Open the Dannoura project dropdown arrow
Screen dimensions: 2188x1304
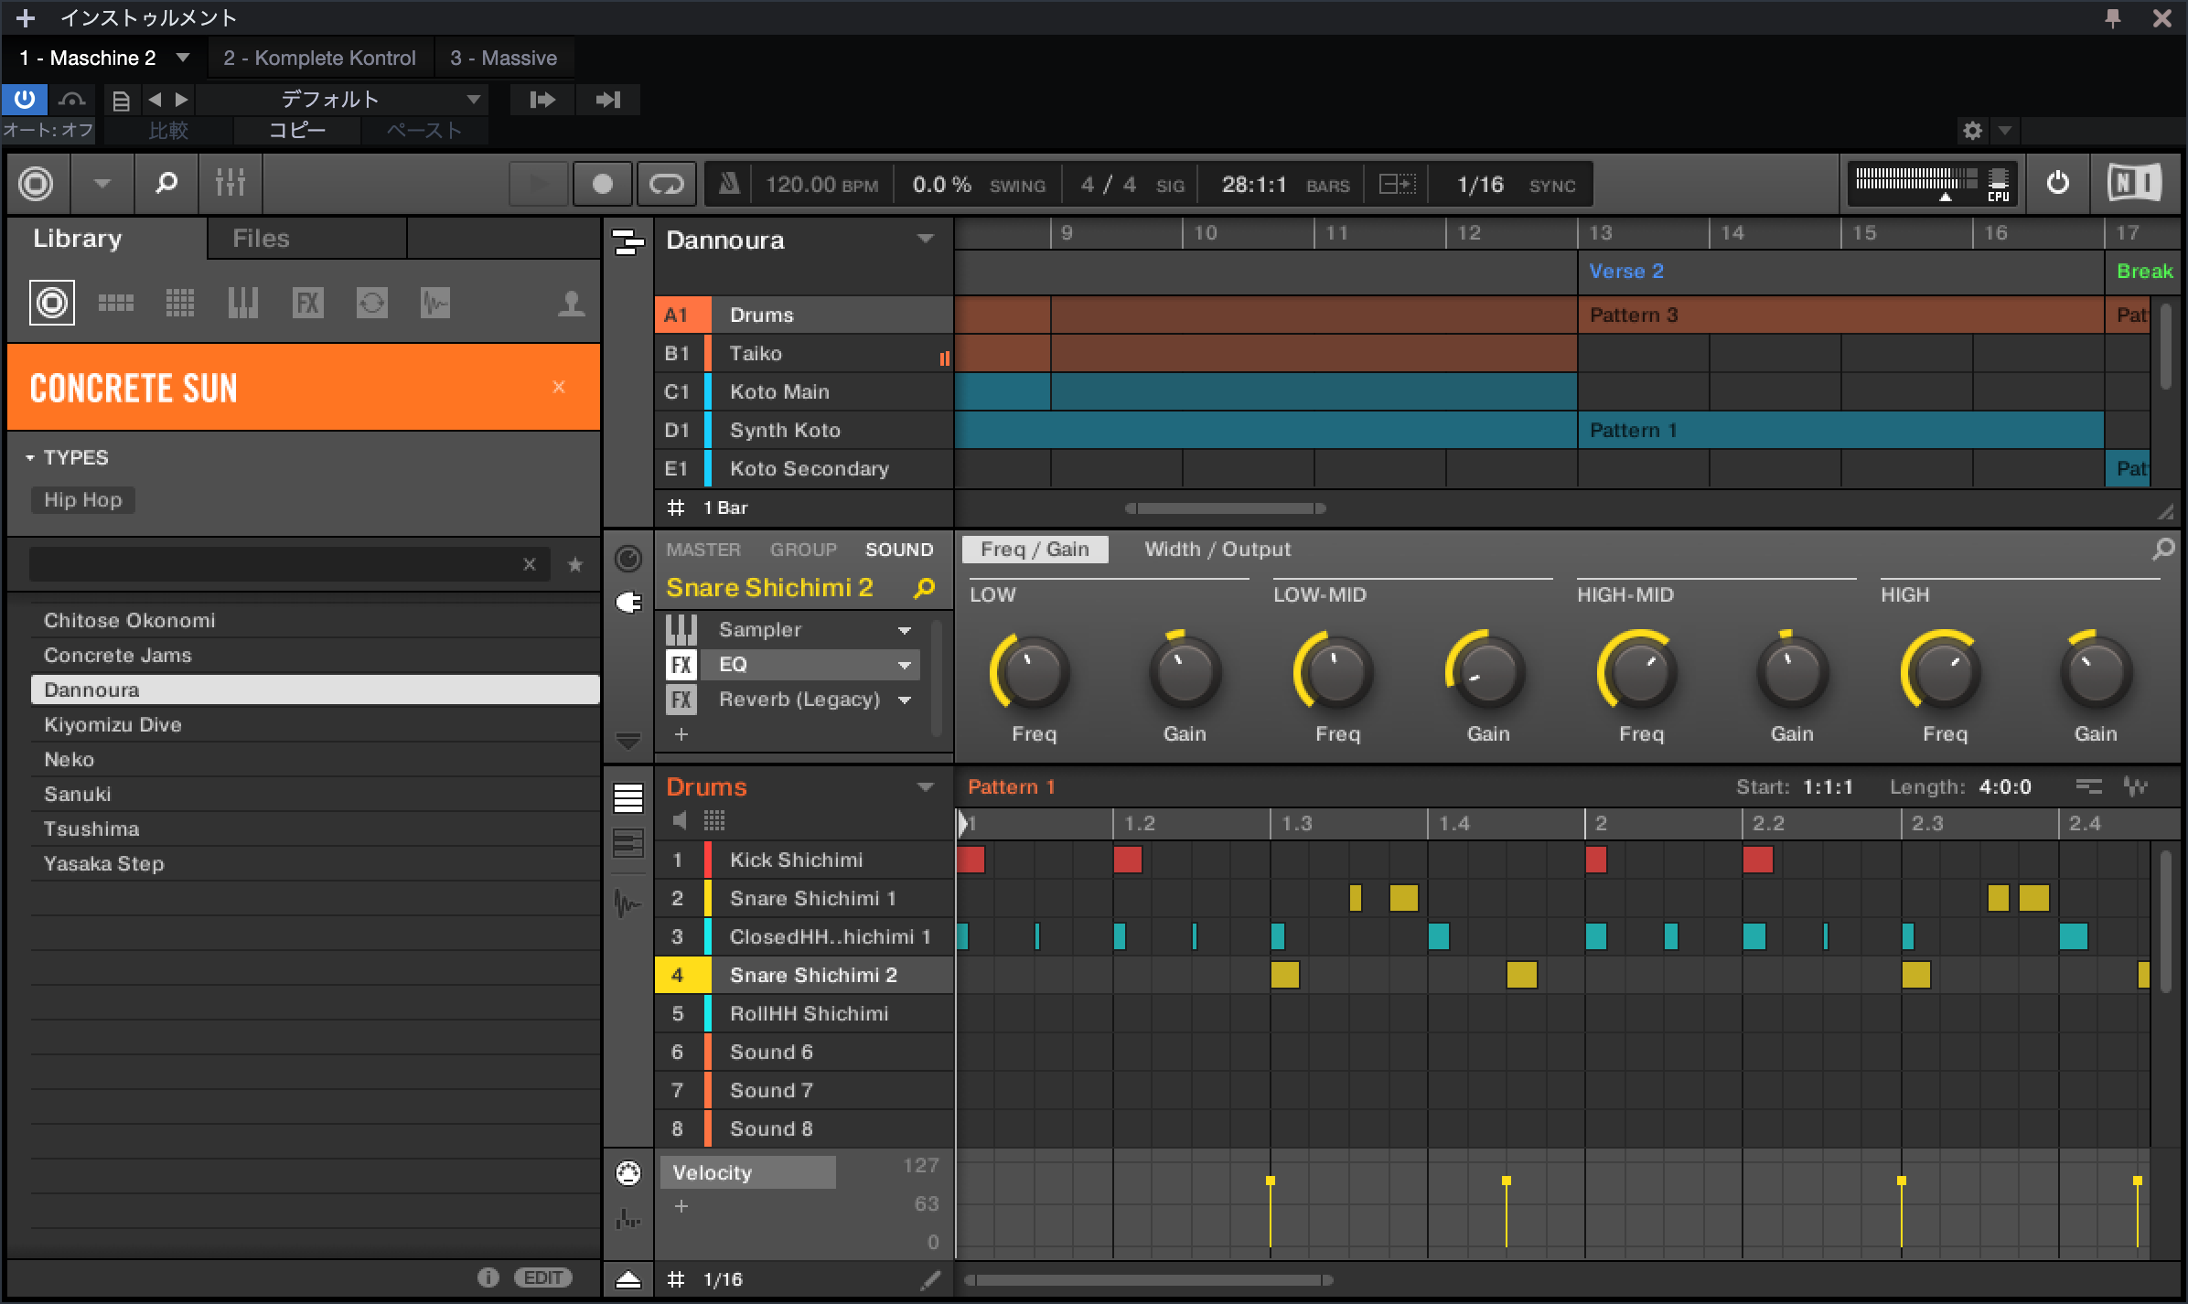point(926,240)
